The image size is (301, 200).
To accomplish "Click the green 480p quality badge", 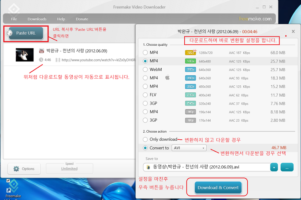I will click(190, 61).
